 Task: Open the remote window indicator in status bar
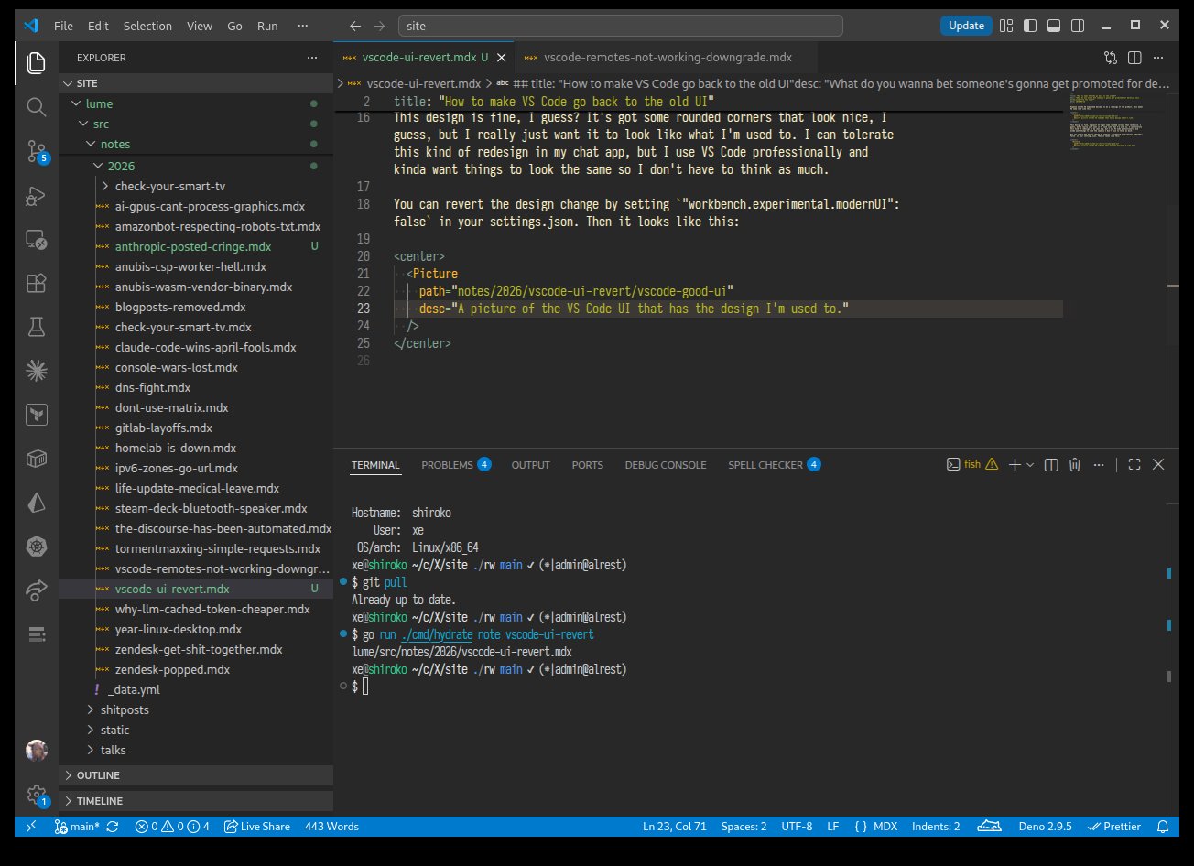click(x=30, y=827)
